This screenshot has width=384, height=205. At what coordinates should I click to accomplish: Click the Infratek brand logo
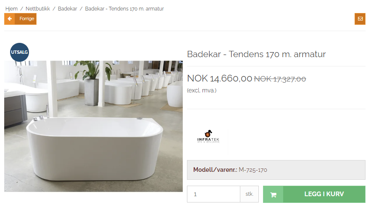(208, 137)
